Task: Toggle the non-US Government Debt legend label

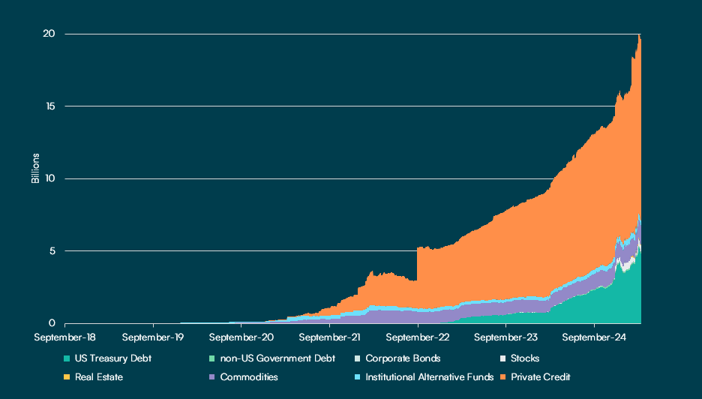Action: [277, 358]
